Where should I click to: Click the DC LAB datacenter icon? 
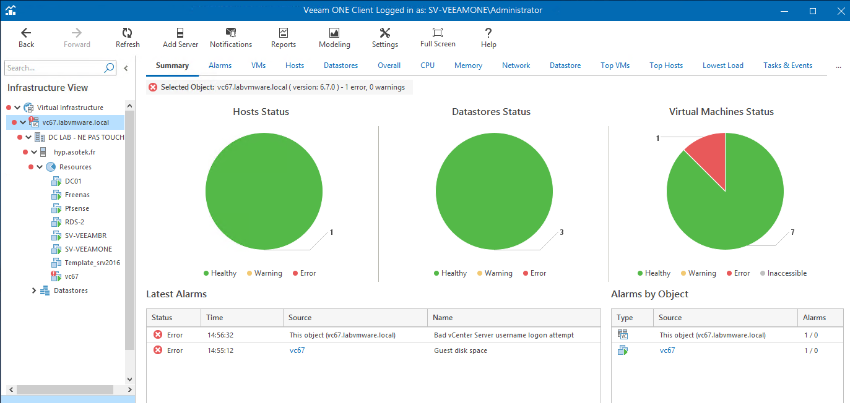point(39,137)
